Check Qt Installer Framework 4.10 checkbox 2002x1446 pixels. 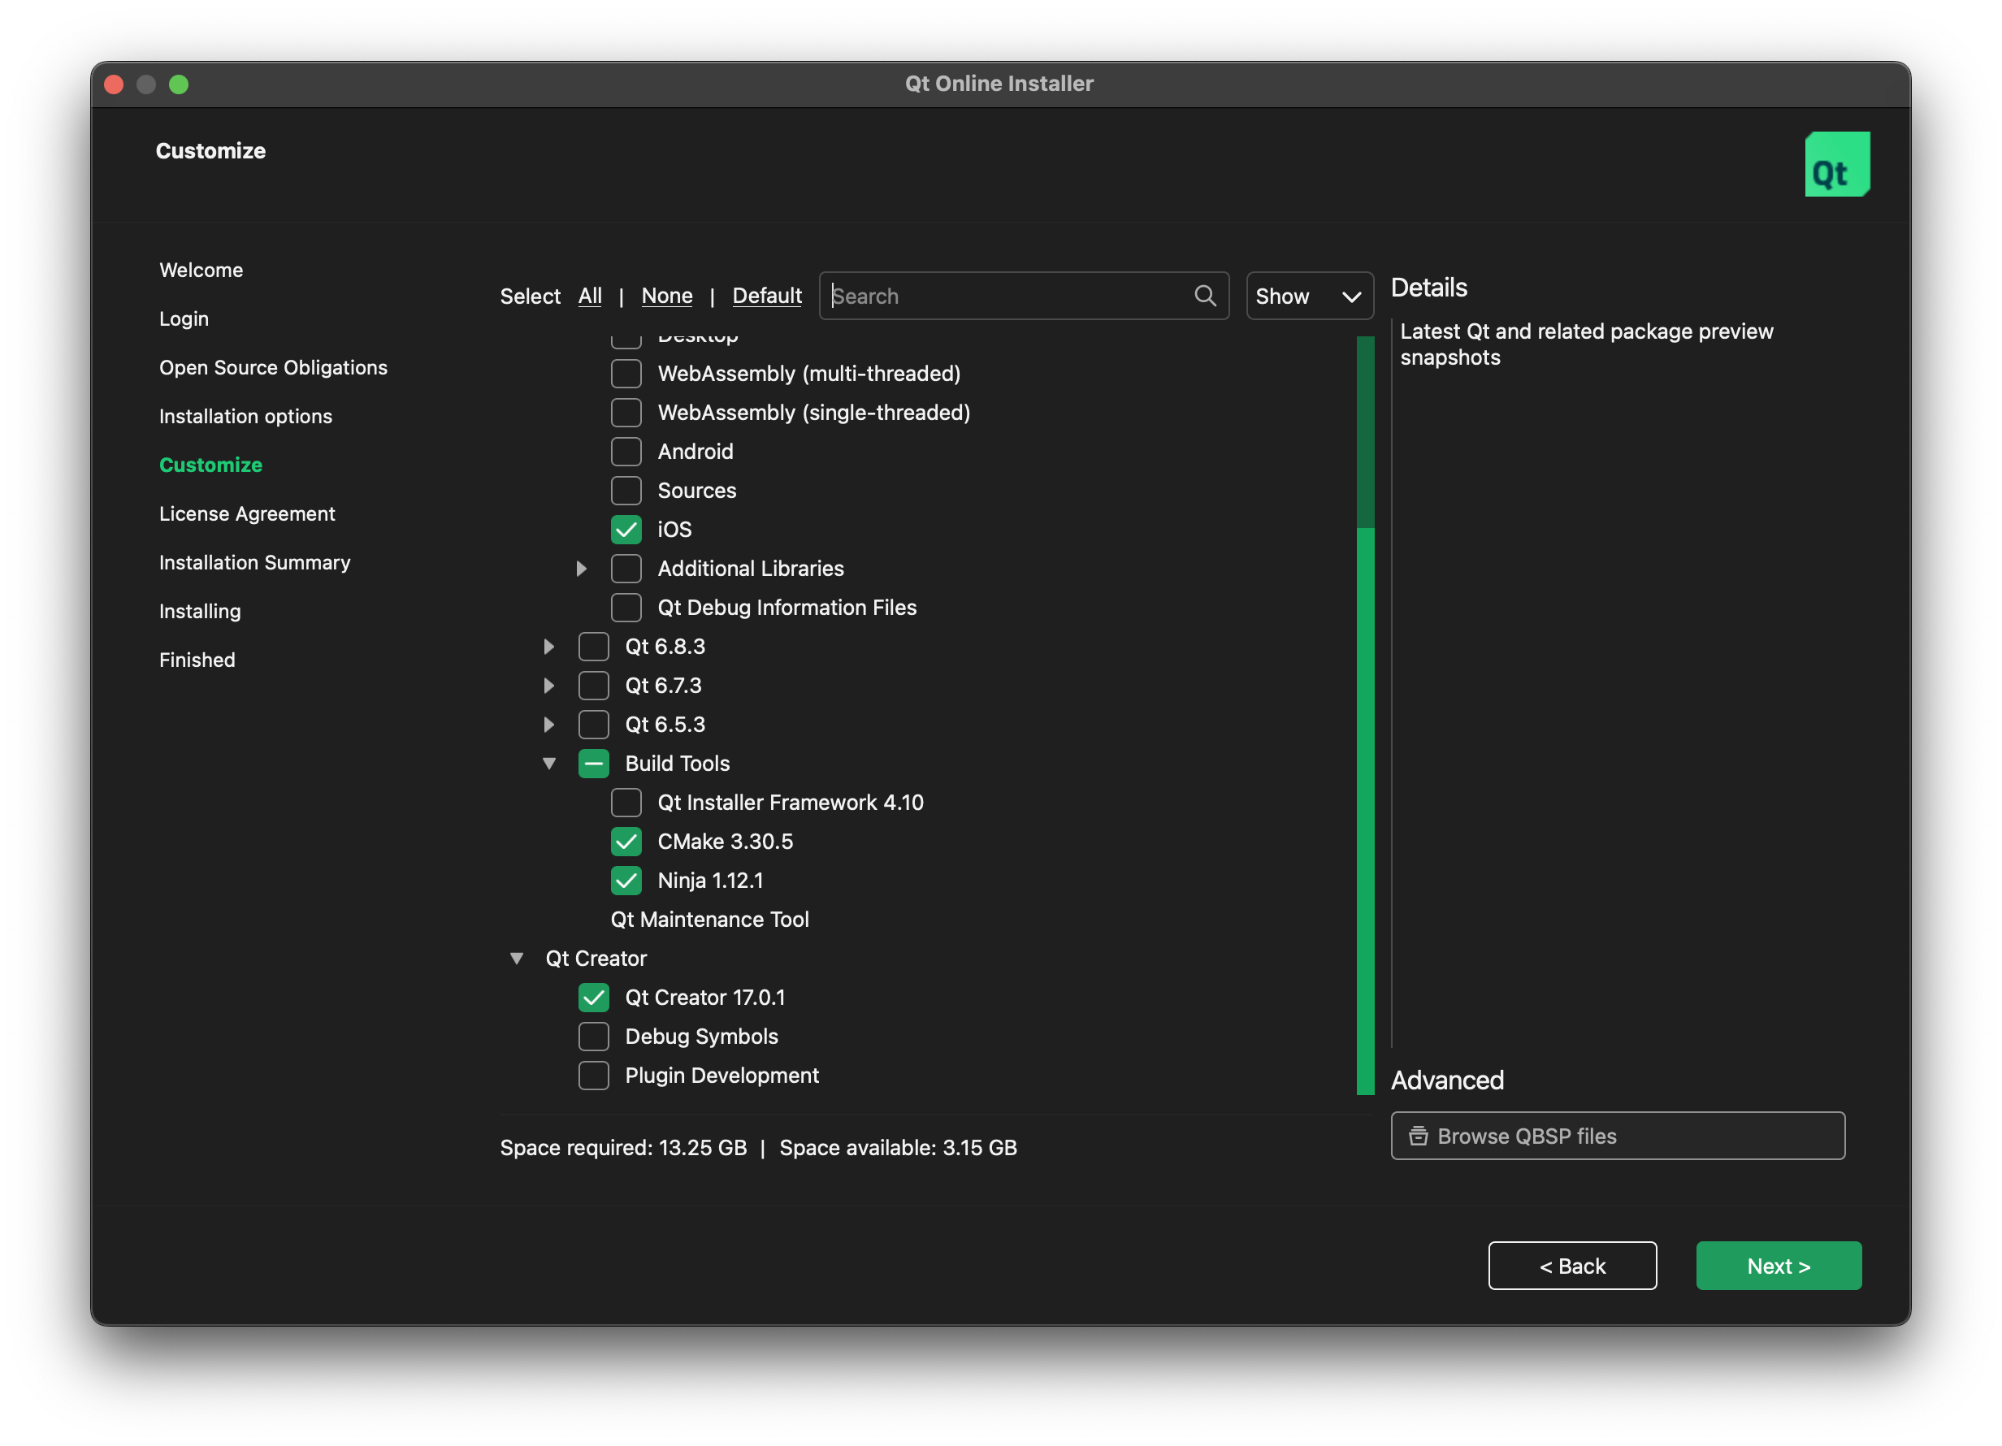click(x=626, y=803)
